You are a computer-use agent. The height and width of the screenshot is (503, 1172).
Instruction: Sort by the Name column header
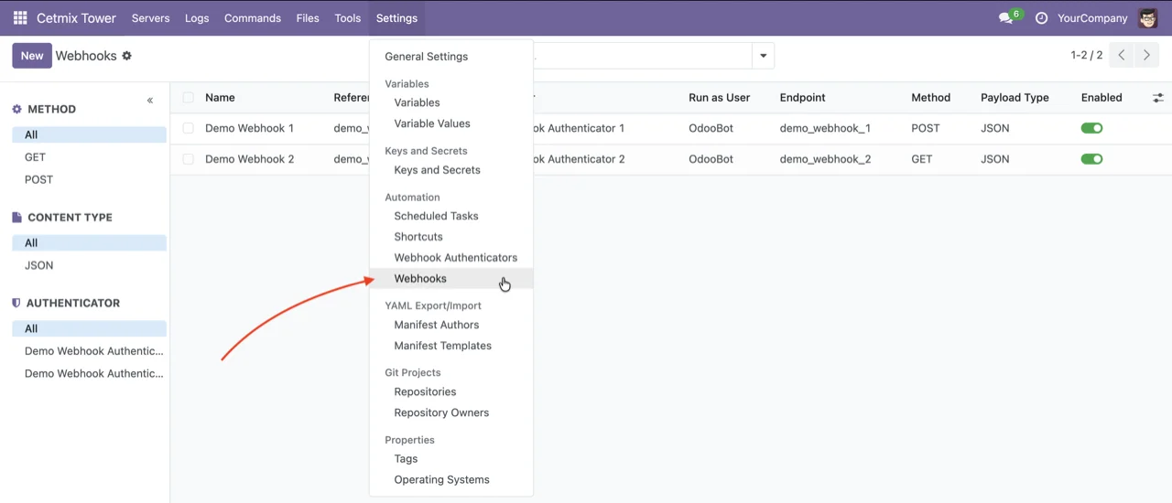pos(220,98)
